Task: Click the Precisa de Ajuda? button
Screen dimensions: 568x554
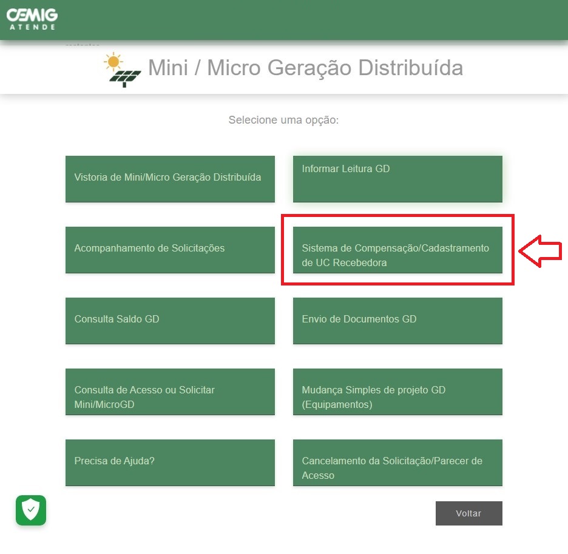Action: pyautogui.click(x=170, y=462)
